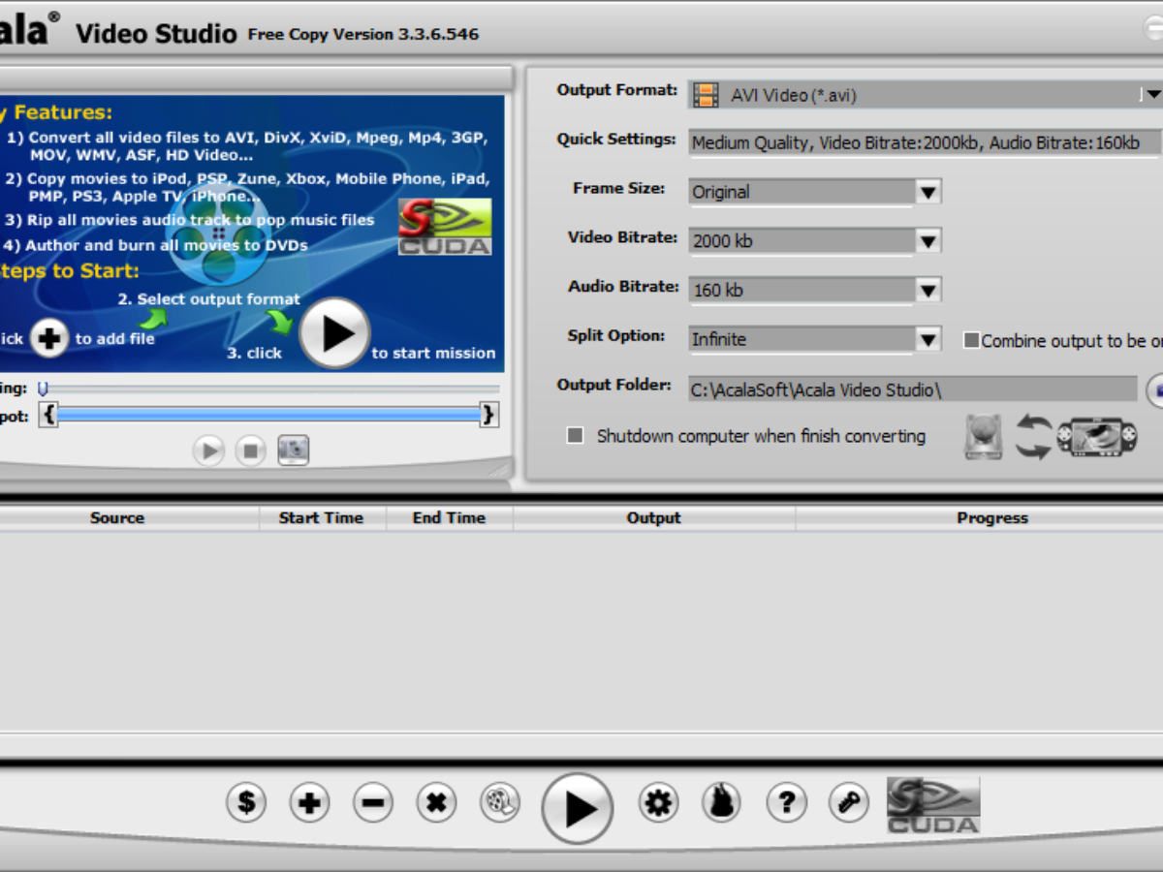The height and width of the screenshot is (872, 1163).
Task: Click the End Time column header
Action: 449,518
